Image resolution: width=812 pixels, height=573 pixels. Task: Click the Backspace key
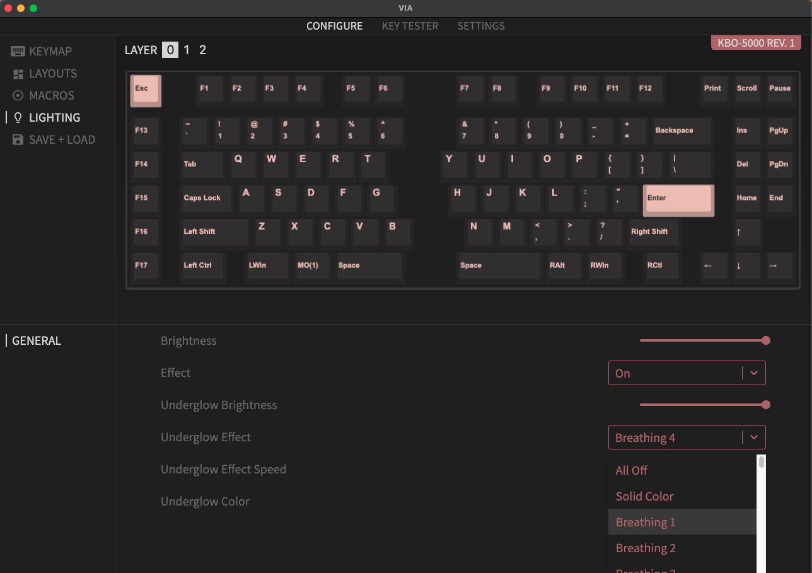pos(682,132)
